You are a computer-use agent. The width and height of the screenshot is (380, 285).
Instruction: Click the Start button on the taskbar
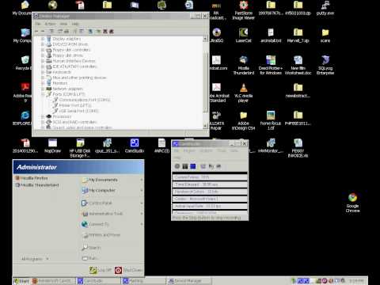[x=21, y=281]
